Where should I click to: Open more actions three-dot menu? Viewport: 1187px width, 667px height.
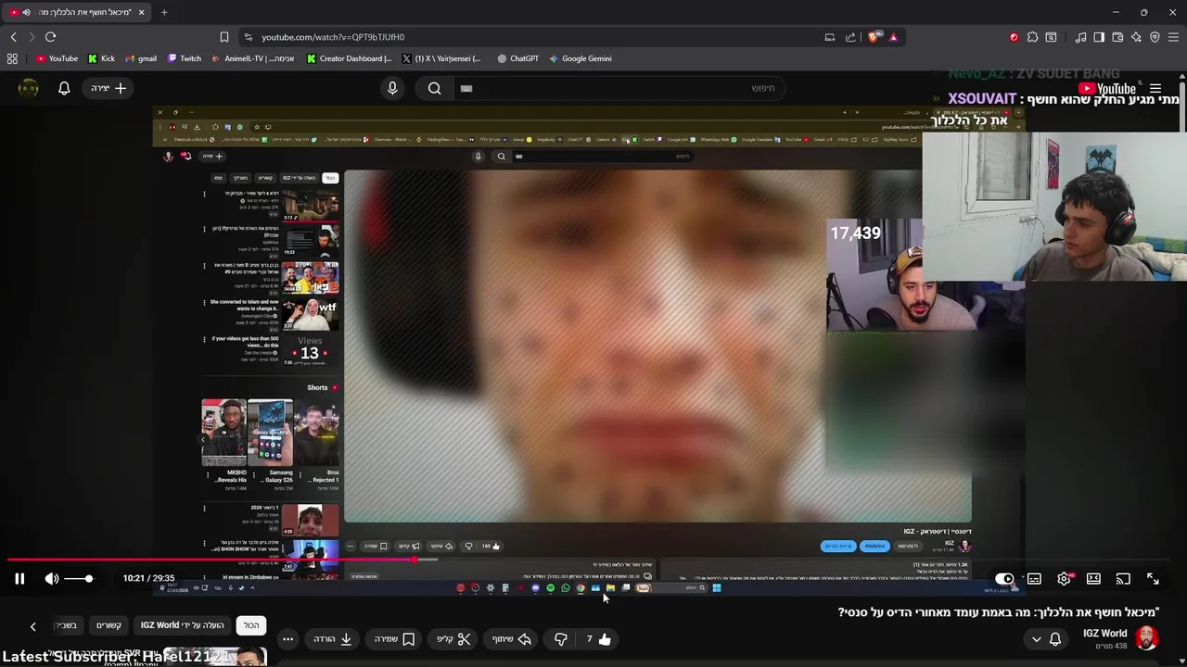(x=287, y=639)
